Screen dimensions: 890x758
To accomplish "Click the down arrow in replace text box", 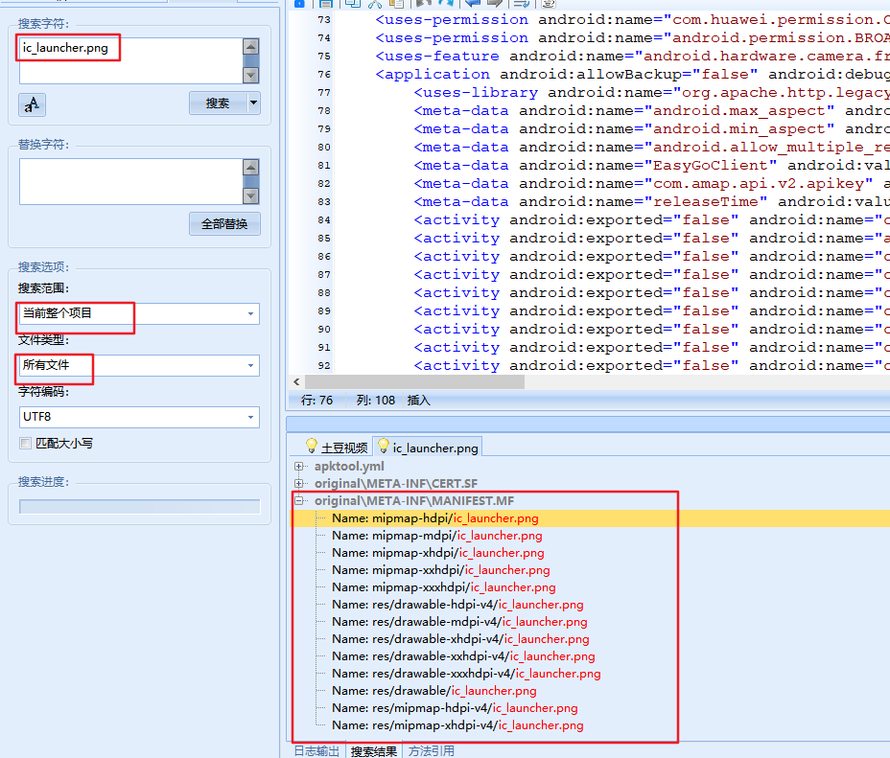I will point(251,195).
